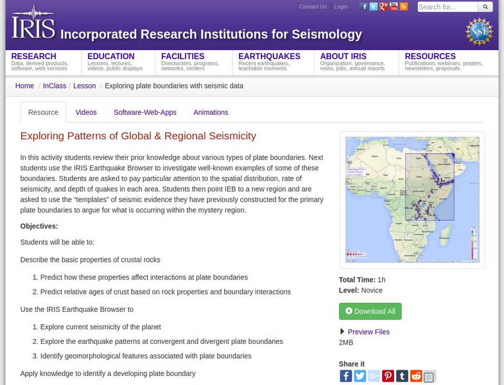Share the lesson on Pinterest
The width and height of the screenshot is (504, 385).
(388, 376)
